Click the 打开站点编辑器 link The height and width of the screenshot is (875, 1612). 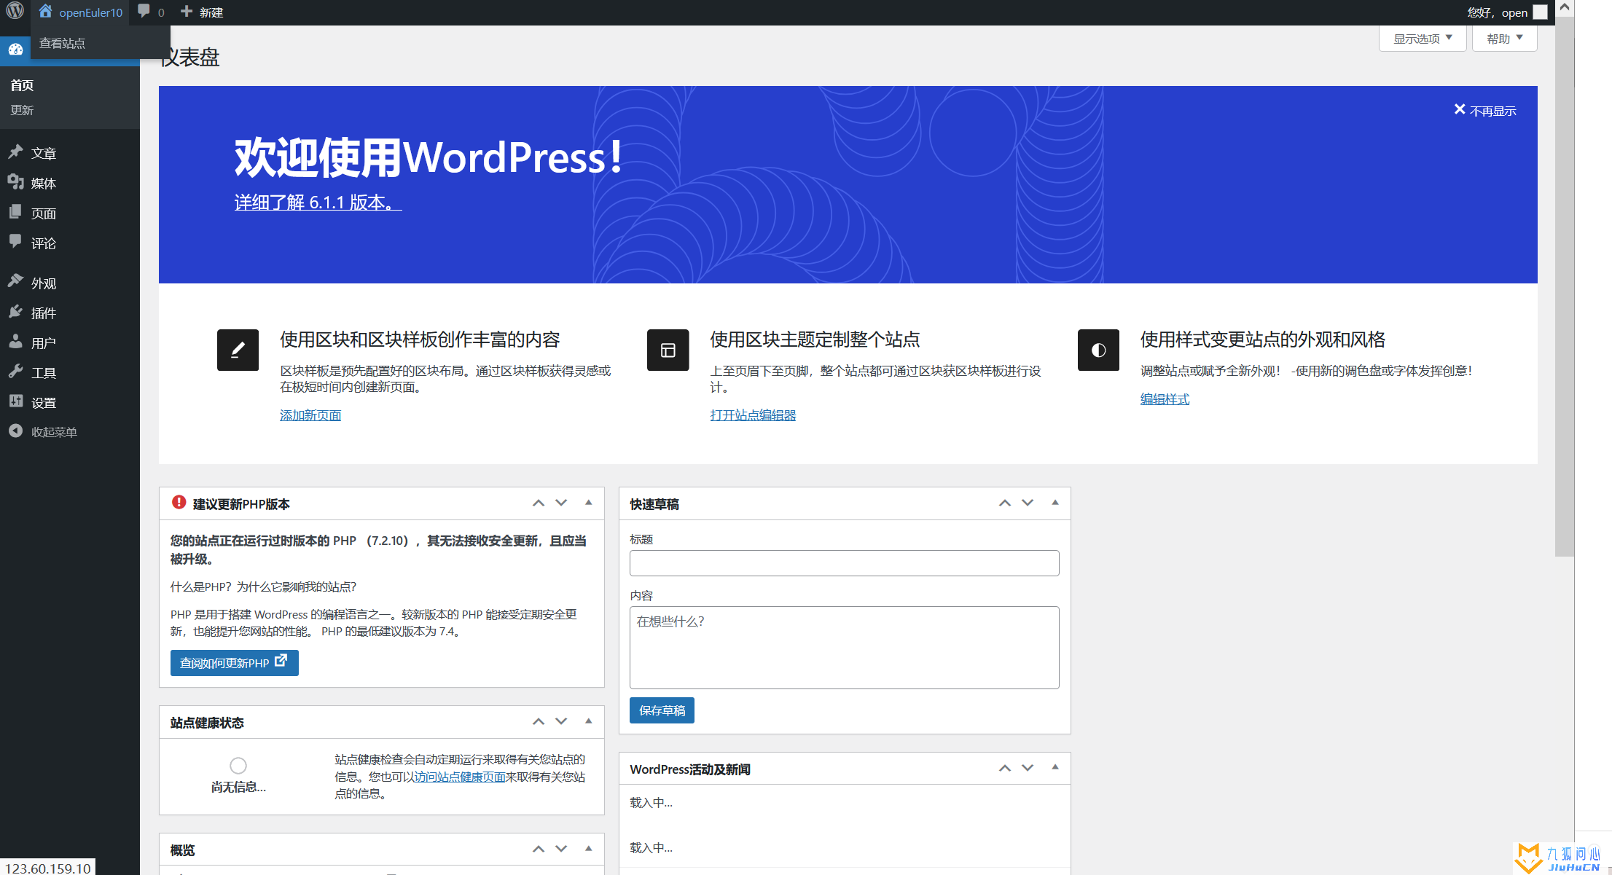(753, 415)
